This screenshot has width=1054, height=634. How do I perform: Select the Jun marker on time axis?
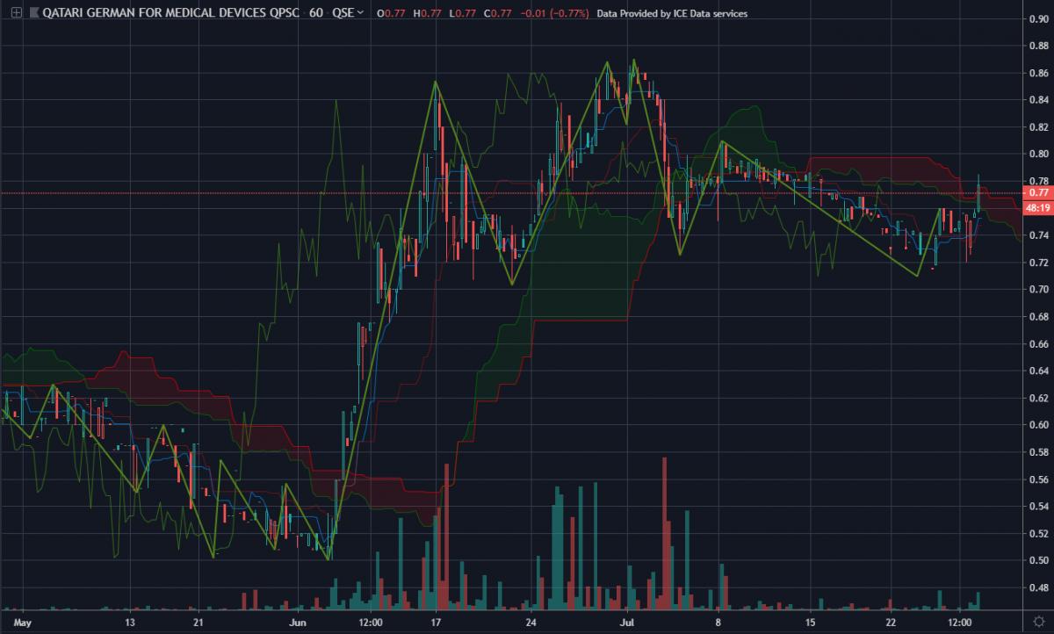[x=299, y=623]
